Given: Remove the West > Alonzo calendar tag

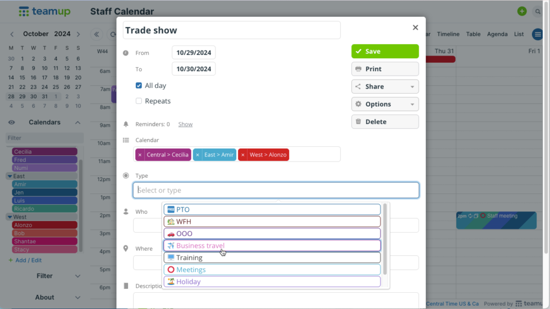Looking at the screenshot, I should click(242, 155).
